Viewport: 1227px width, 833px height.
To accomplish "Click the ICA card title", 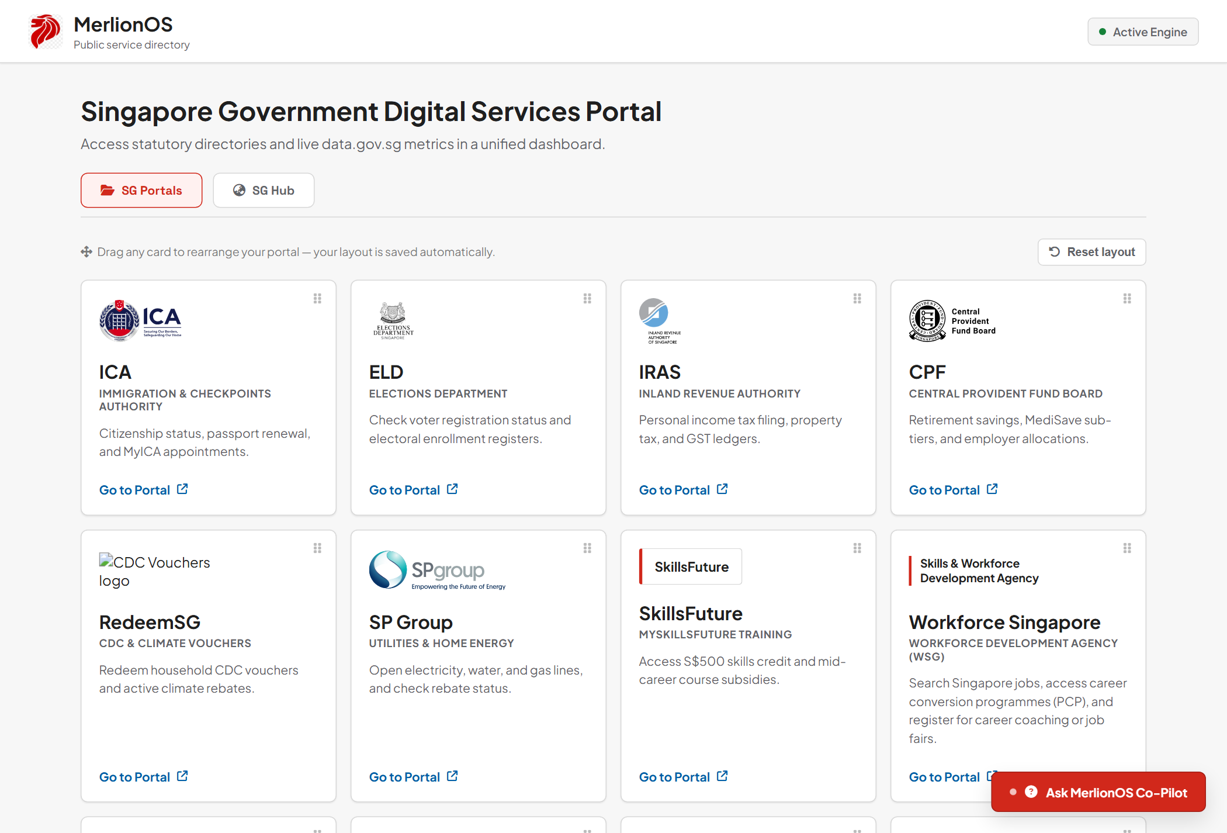I will point(115,372).
